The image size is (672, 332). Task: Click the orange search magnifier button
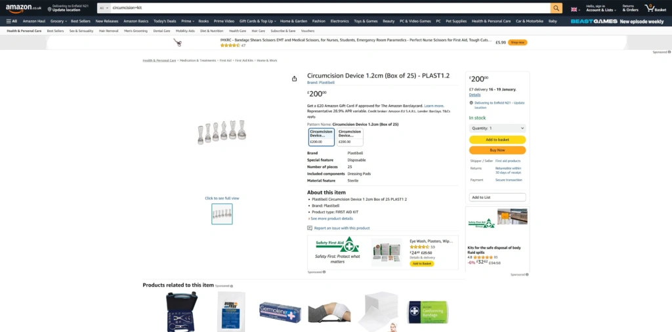tap(556, 8)
